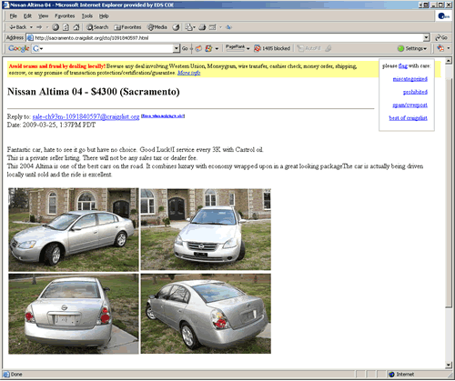Viewport: 455px width, 381px height.
Task: Open the Tools menu
Action: click(x=87, y=16)
